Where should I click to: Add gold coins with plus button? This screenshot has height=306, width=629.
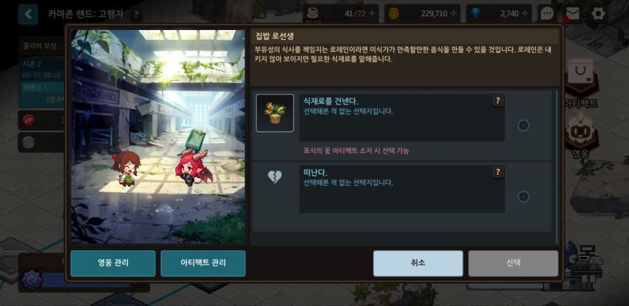coord(454,13)
